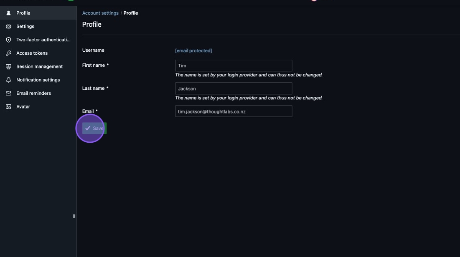
Task: Open Notification settings label
Action: tap(38, 80)
